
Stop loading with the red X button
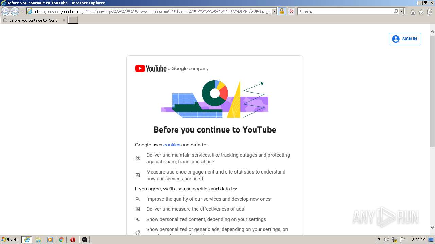tap(291, 12)
